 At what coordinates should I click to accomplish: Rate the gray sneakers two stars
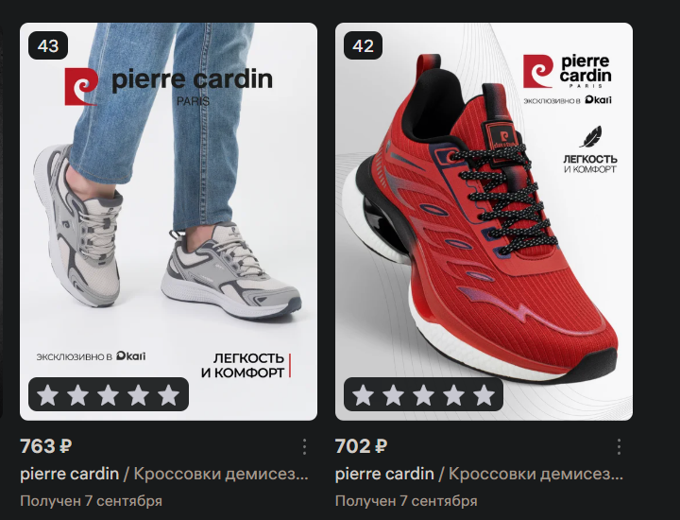pyautogui.click(x=78, y=395)
